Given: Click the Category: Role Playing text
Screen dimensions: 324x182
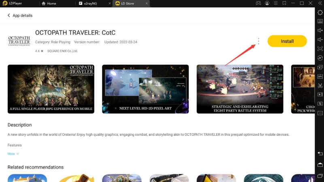Looking at the screenshot, I should (x=53, y=42).
